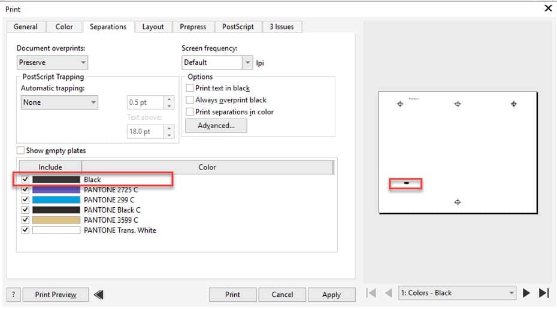Uncheck PANTONE 2725 C include checkbox

pos(25,189)
